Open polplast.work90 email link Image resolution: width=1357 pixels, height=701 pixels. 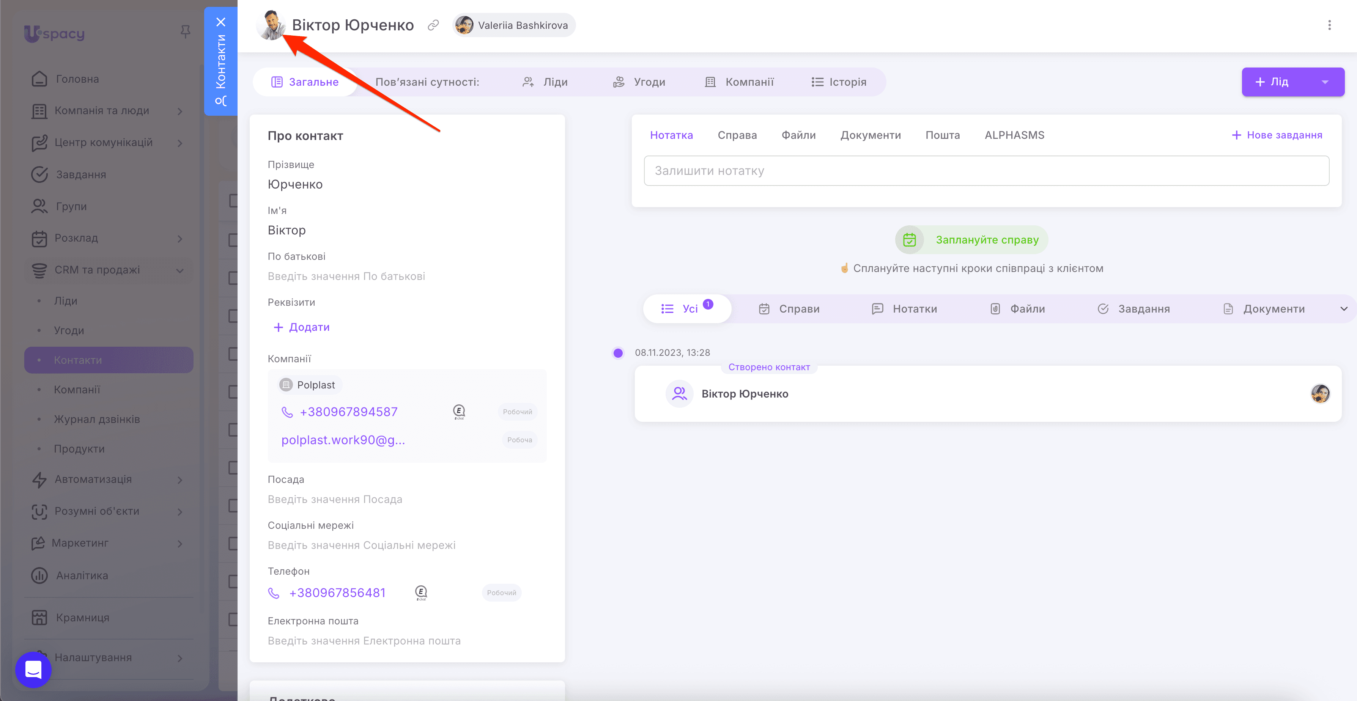(343, 440)
